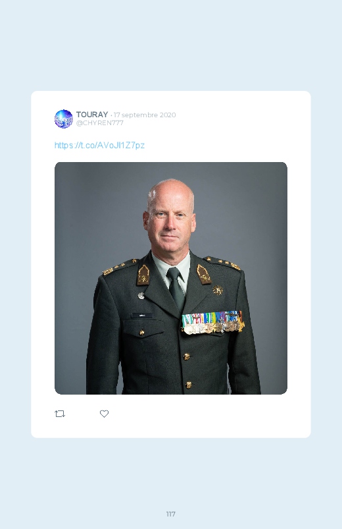Click page number 117 at the bottom

[171, 514]
